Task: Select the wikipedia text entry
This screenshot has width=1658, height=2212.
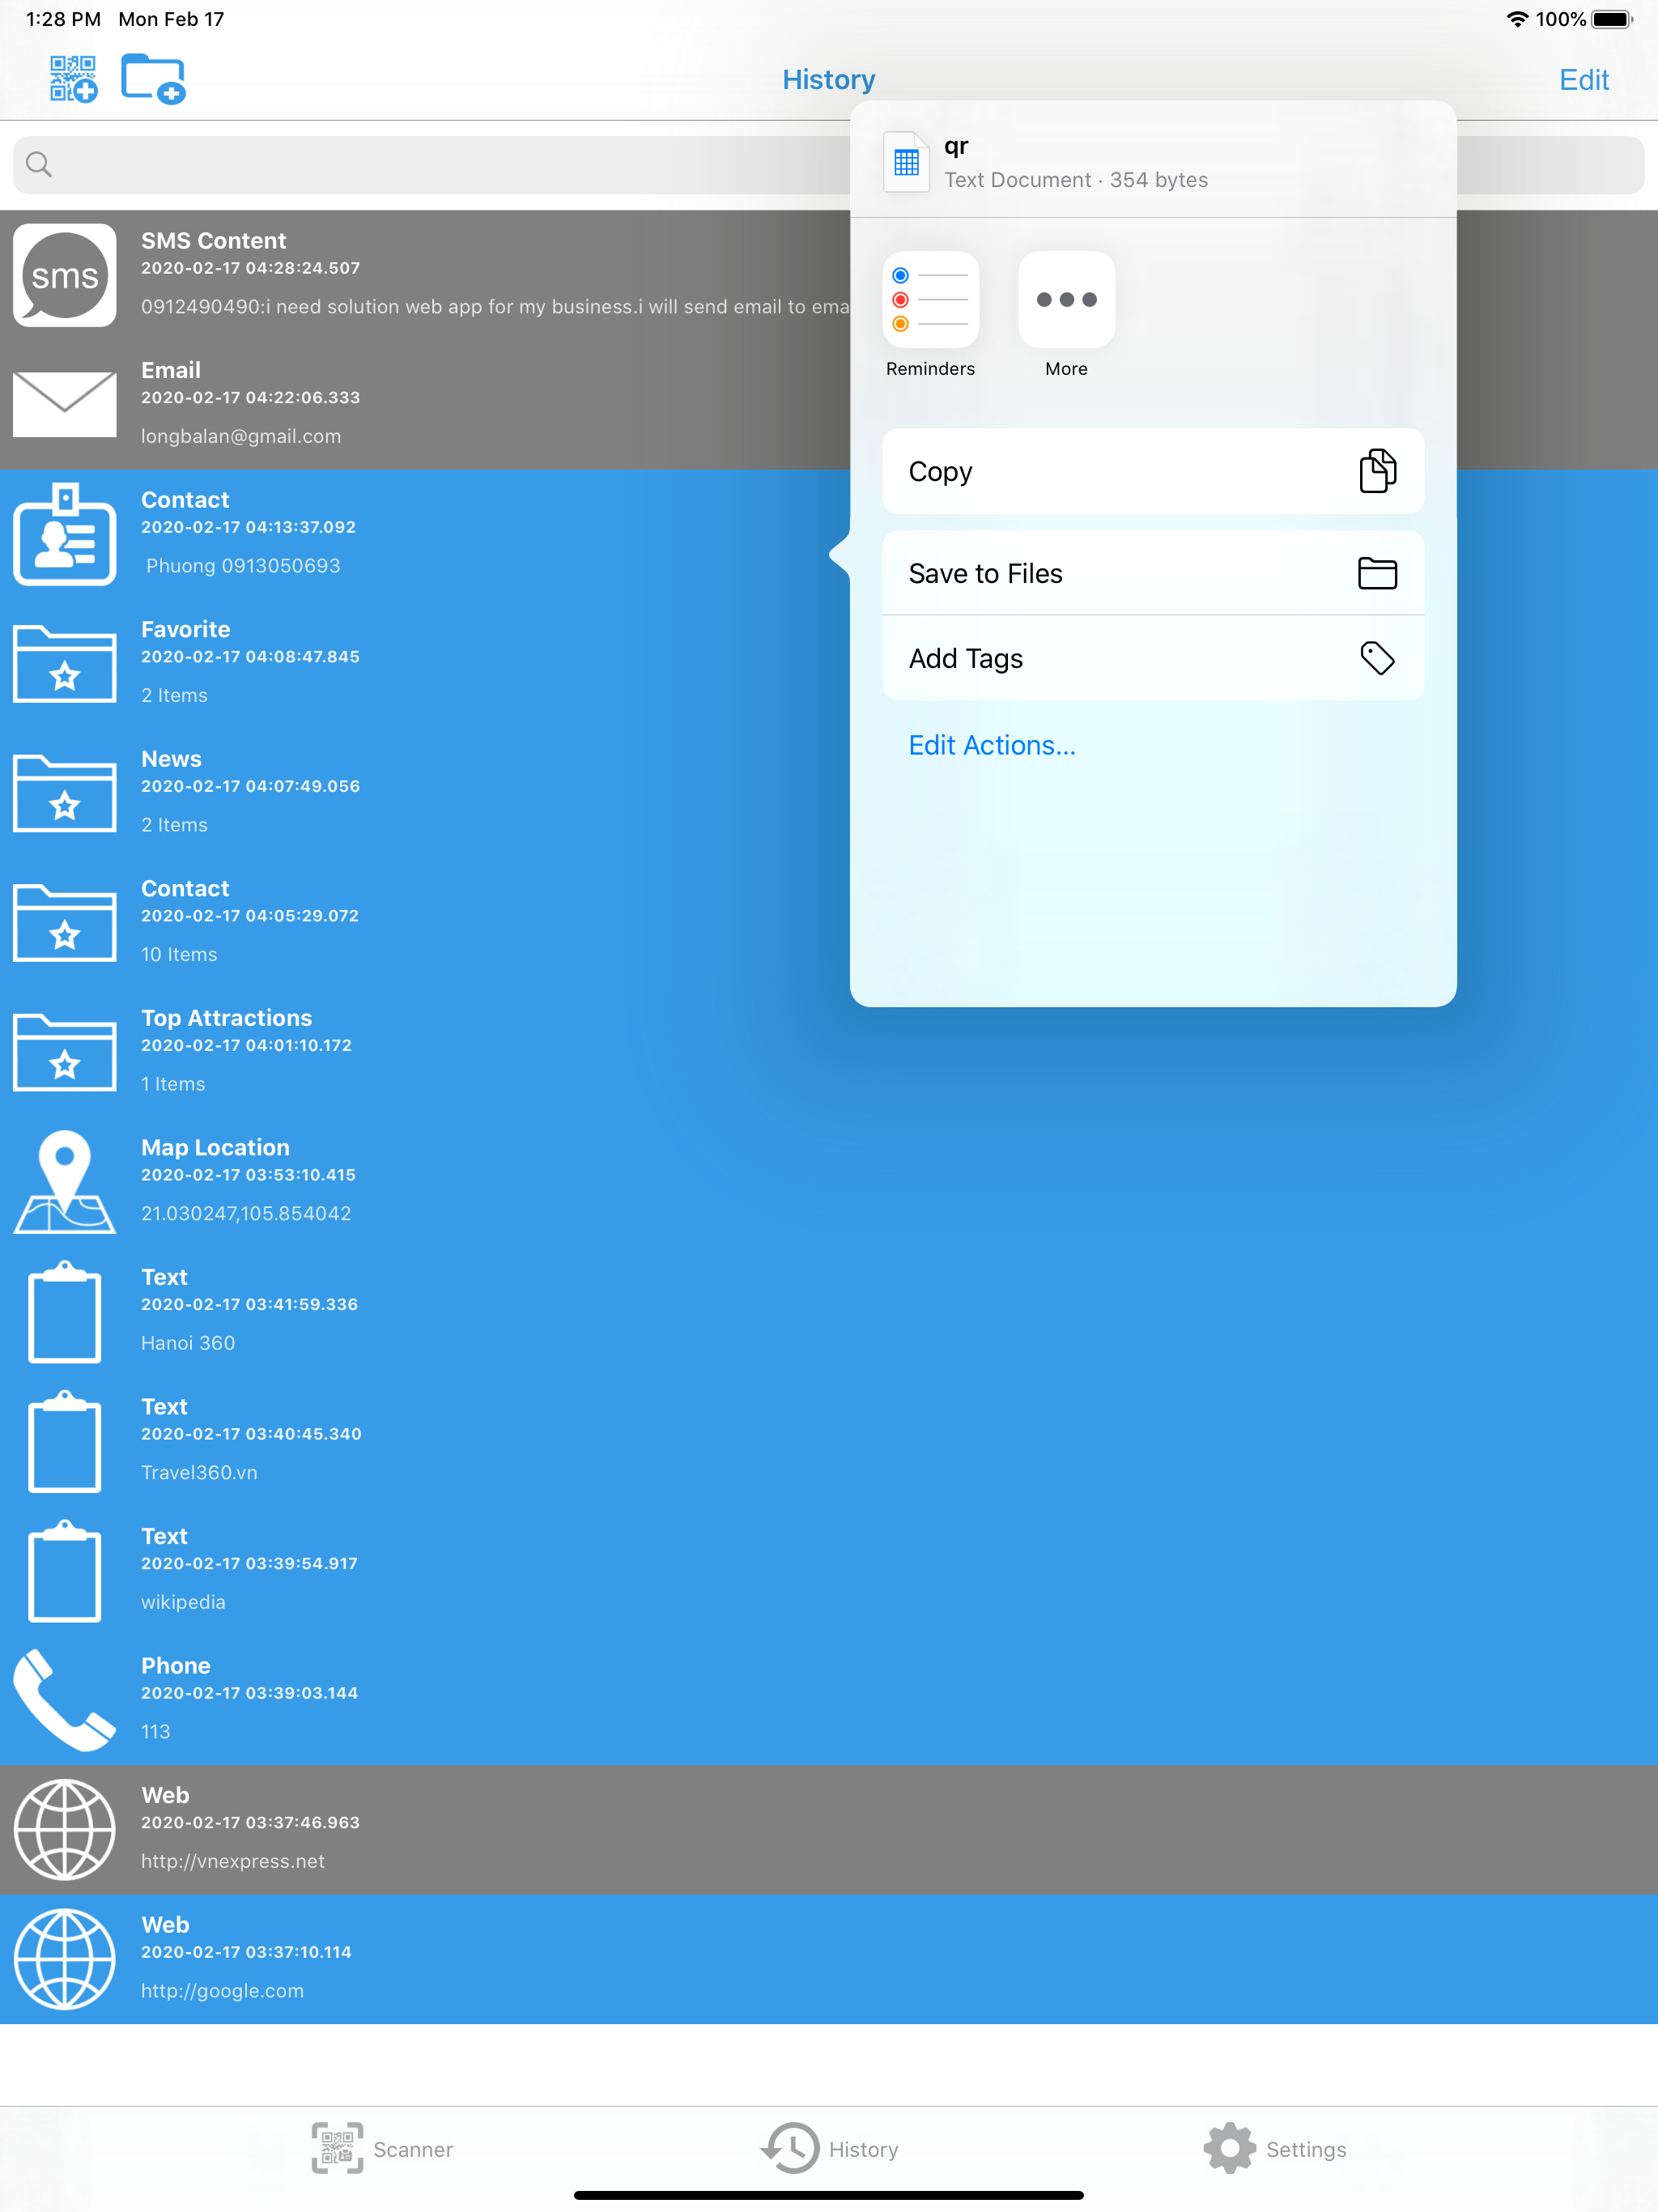Action: point(183,1602)
